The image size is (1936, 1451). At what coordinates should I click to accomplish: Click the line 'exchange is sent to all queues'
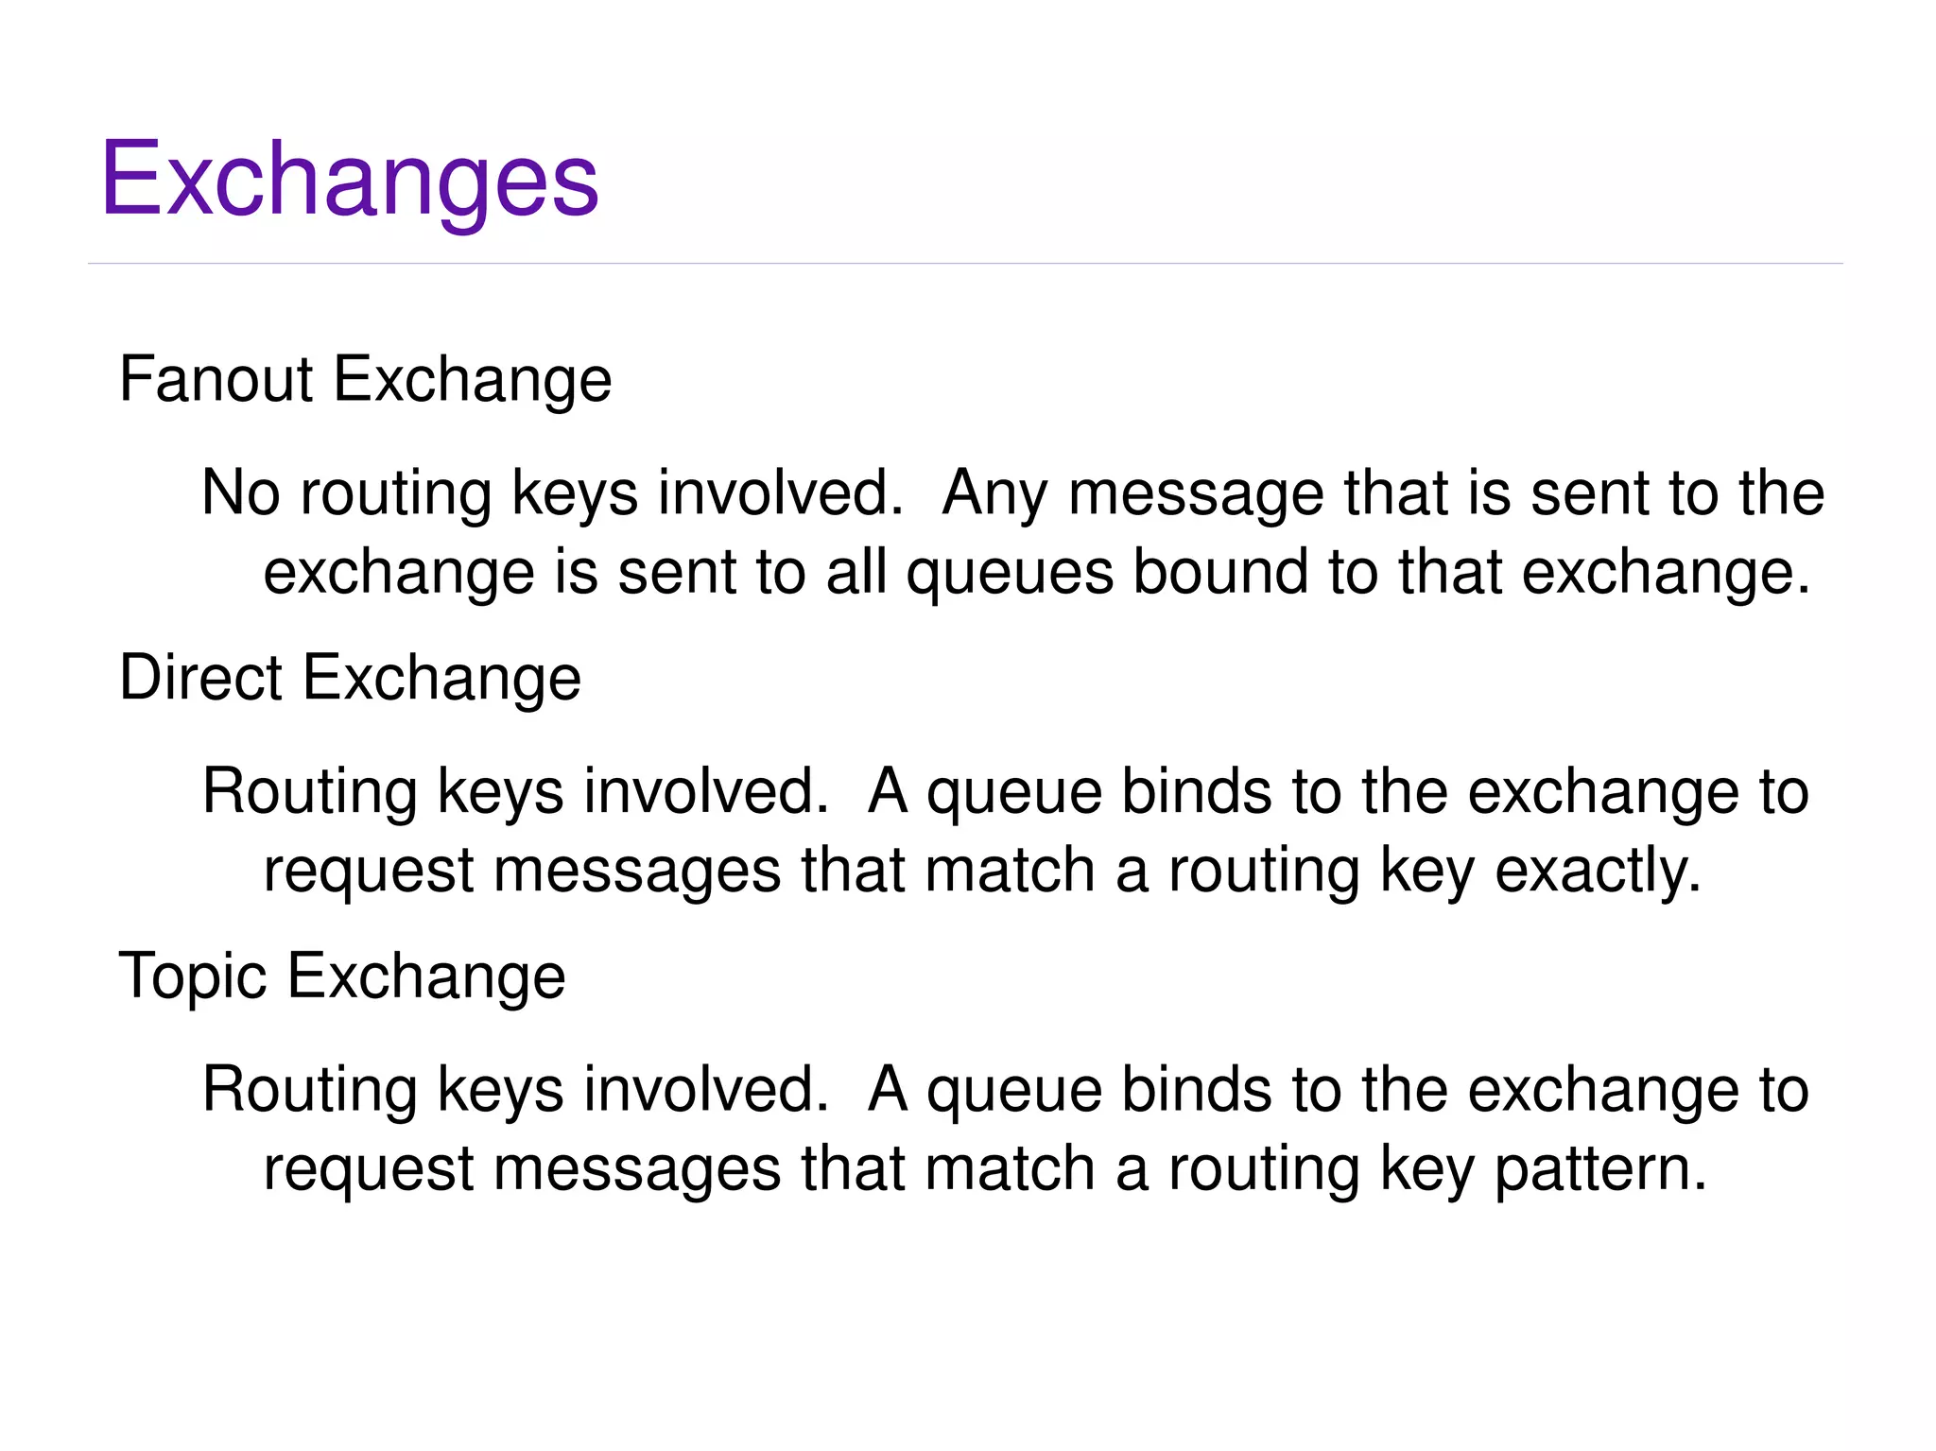pos(689,573)
